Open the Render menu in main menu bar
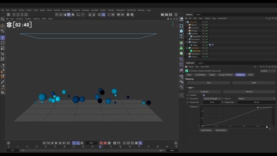Viewport: 277px width, 156px height. [x=111, y=10]
